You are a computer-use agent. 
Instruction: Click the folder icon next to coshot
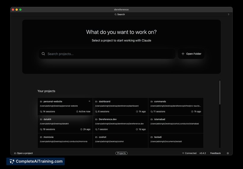96,137
